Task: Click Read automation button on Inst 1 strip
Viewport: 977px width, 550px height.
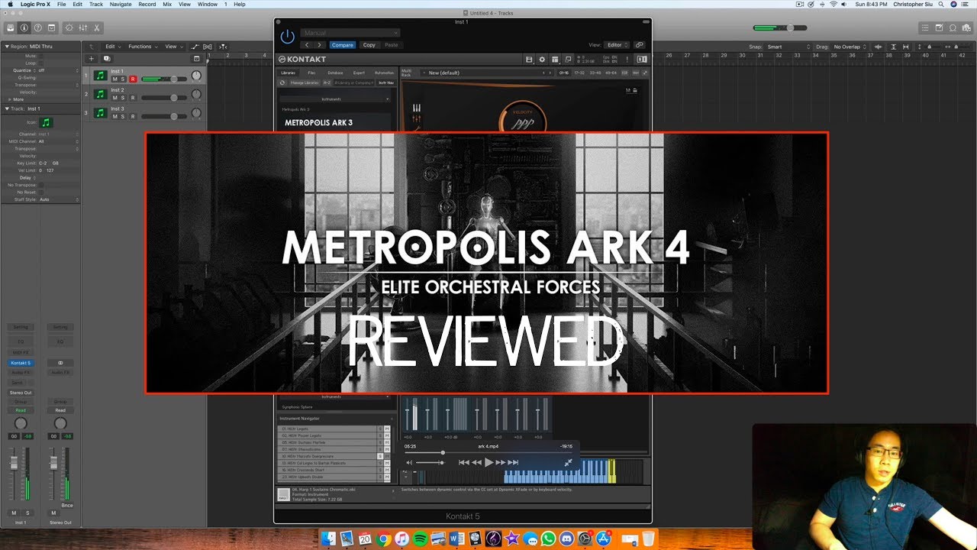Action: [21, 410]
